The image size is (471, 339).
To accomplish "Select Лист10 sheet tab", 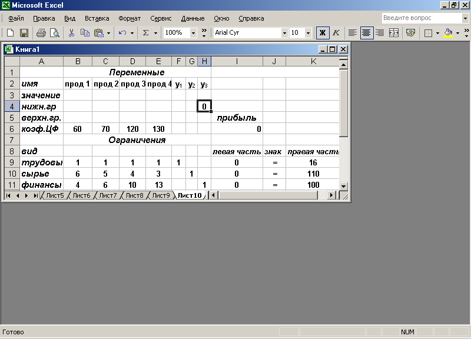I will 189,196.
